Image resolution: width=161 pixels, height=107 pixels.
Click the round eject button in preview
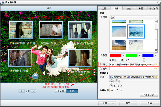click(x=35, y=76)
